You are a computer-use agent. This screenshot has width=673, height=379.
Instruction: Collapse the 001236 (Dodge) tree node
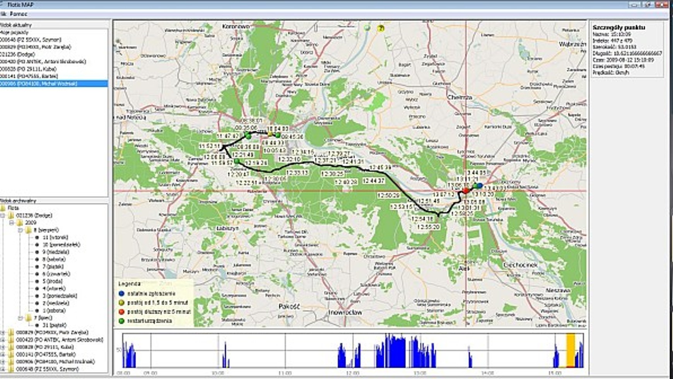tap(3, 215)
